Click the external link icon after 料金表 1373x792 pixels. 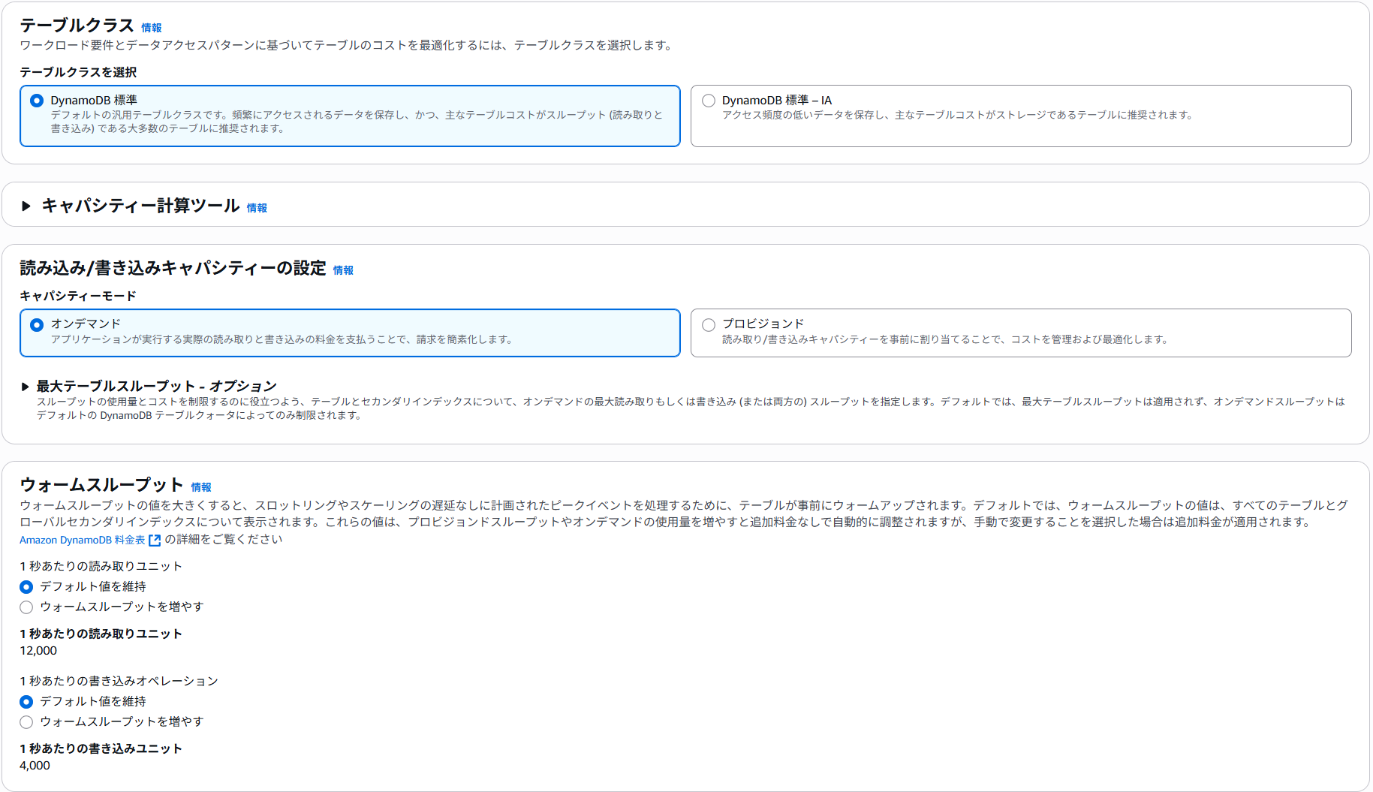tap(155, 540)
